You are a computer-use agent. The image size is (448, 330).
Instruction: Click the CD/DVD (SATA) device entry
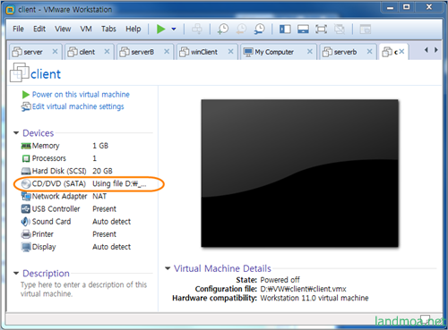click(84, 183)
